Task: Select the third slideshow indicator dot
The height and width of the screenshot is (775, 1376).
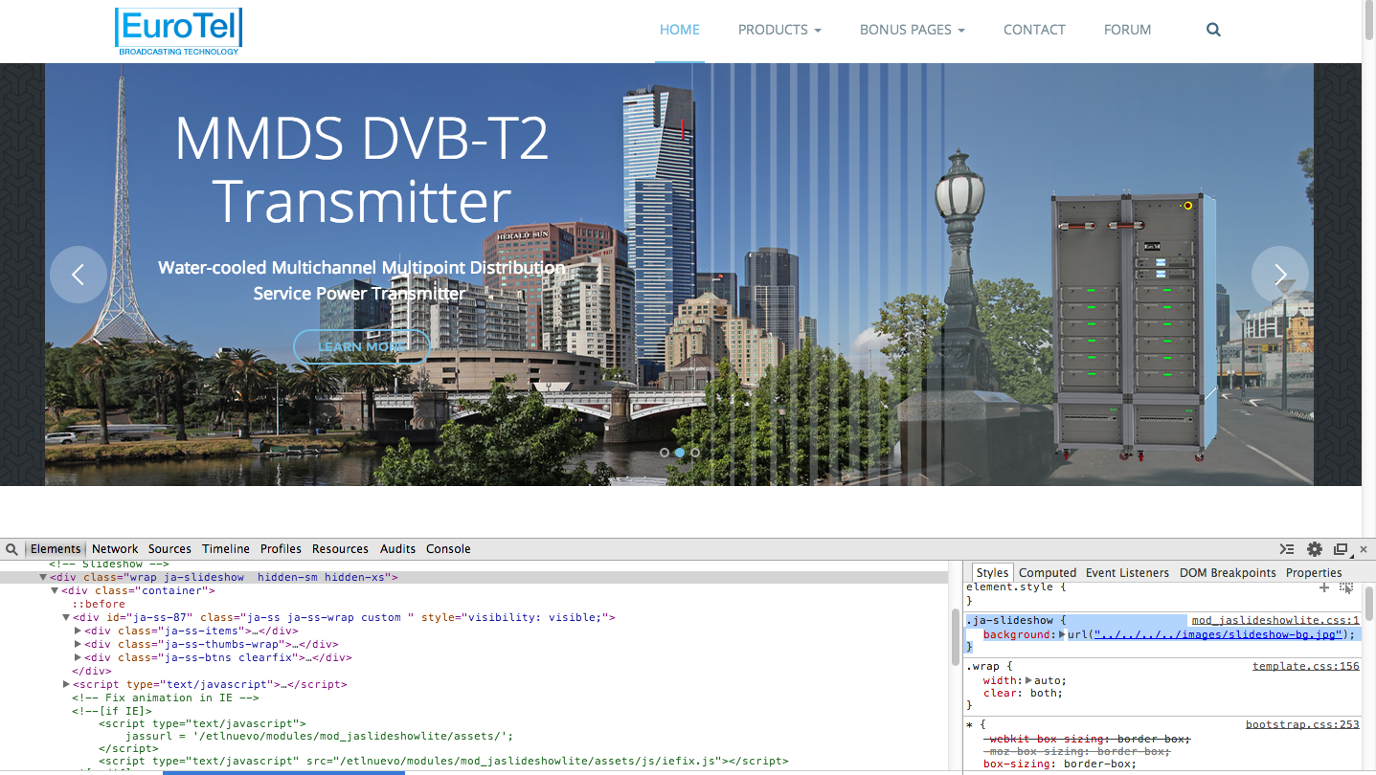Action: pyautogui.click(x=695, y=453)
